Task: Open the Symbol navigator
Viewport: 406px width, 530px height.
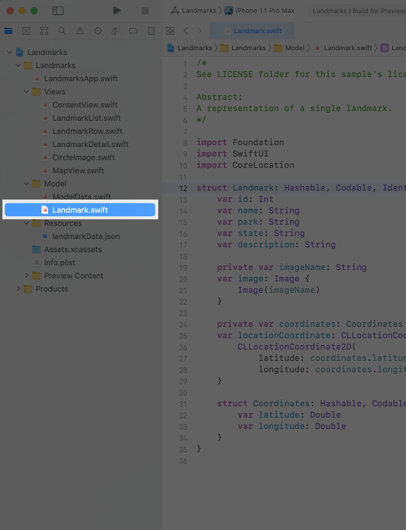Action: tap(44, 31)
